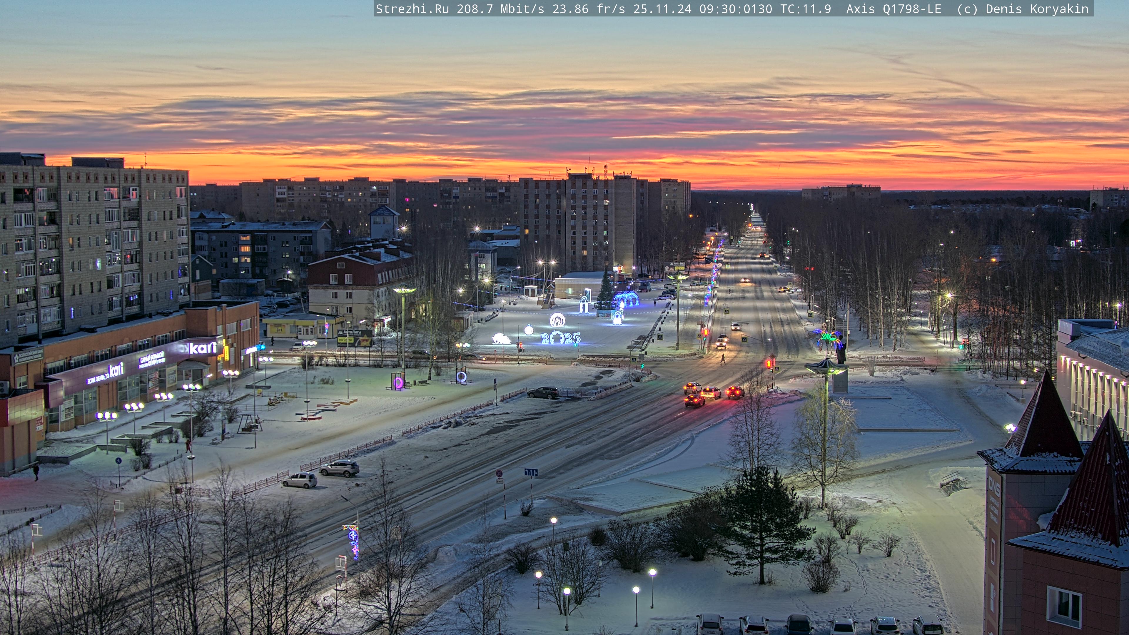Click the (c) Denis Koryakin copyright text

point(1023,9)
